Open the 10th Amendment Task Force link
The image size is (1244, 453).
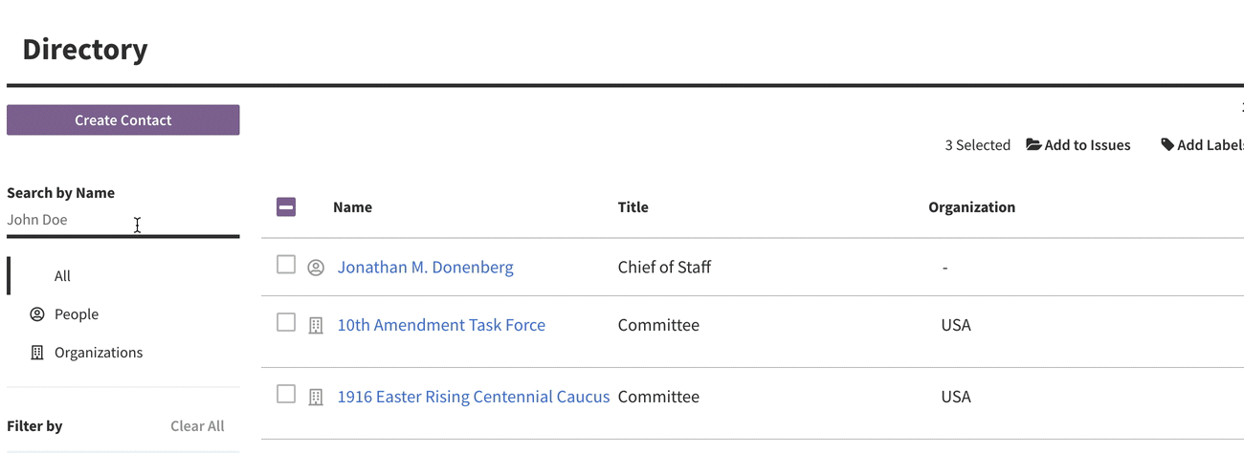click(x=441, y=325)
